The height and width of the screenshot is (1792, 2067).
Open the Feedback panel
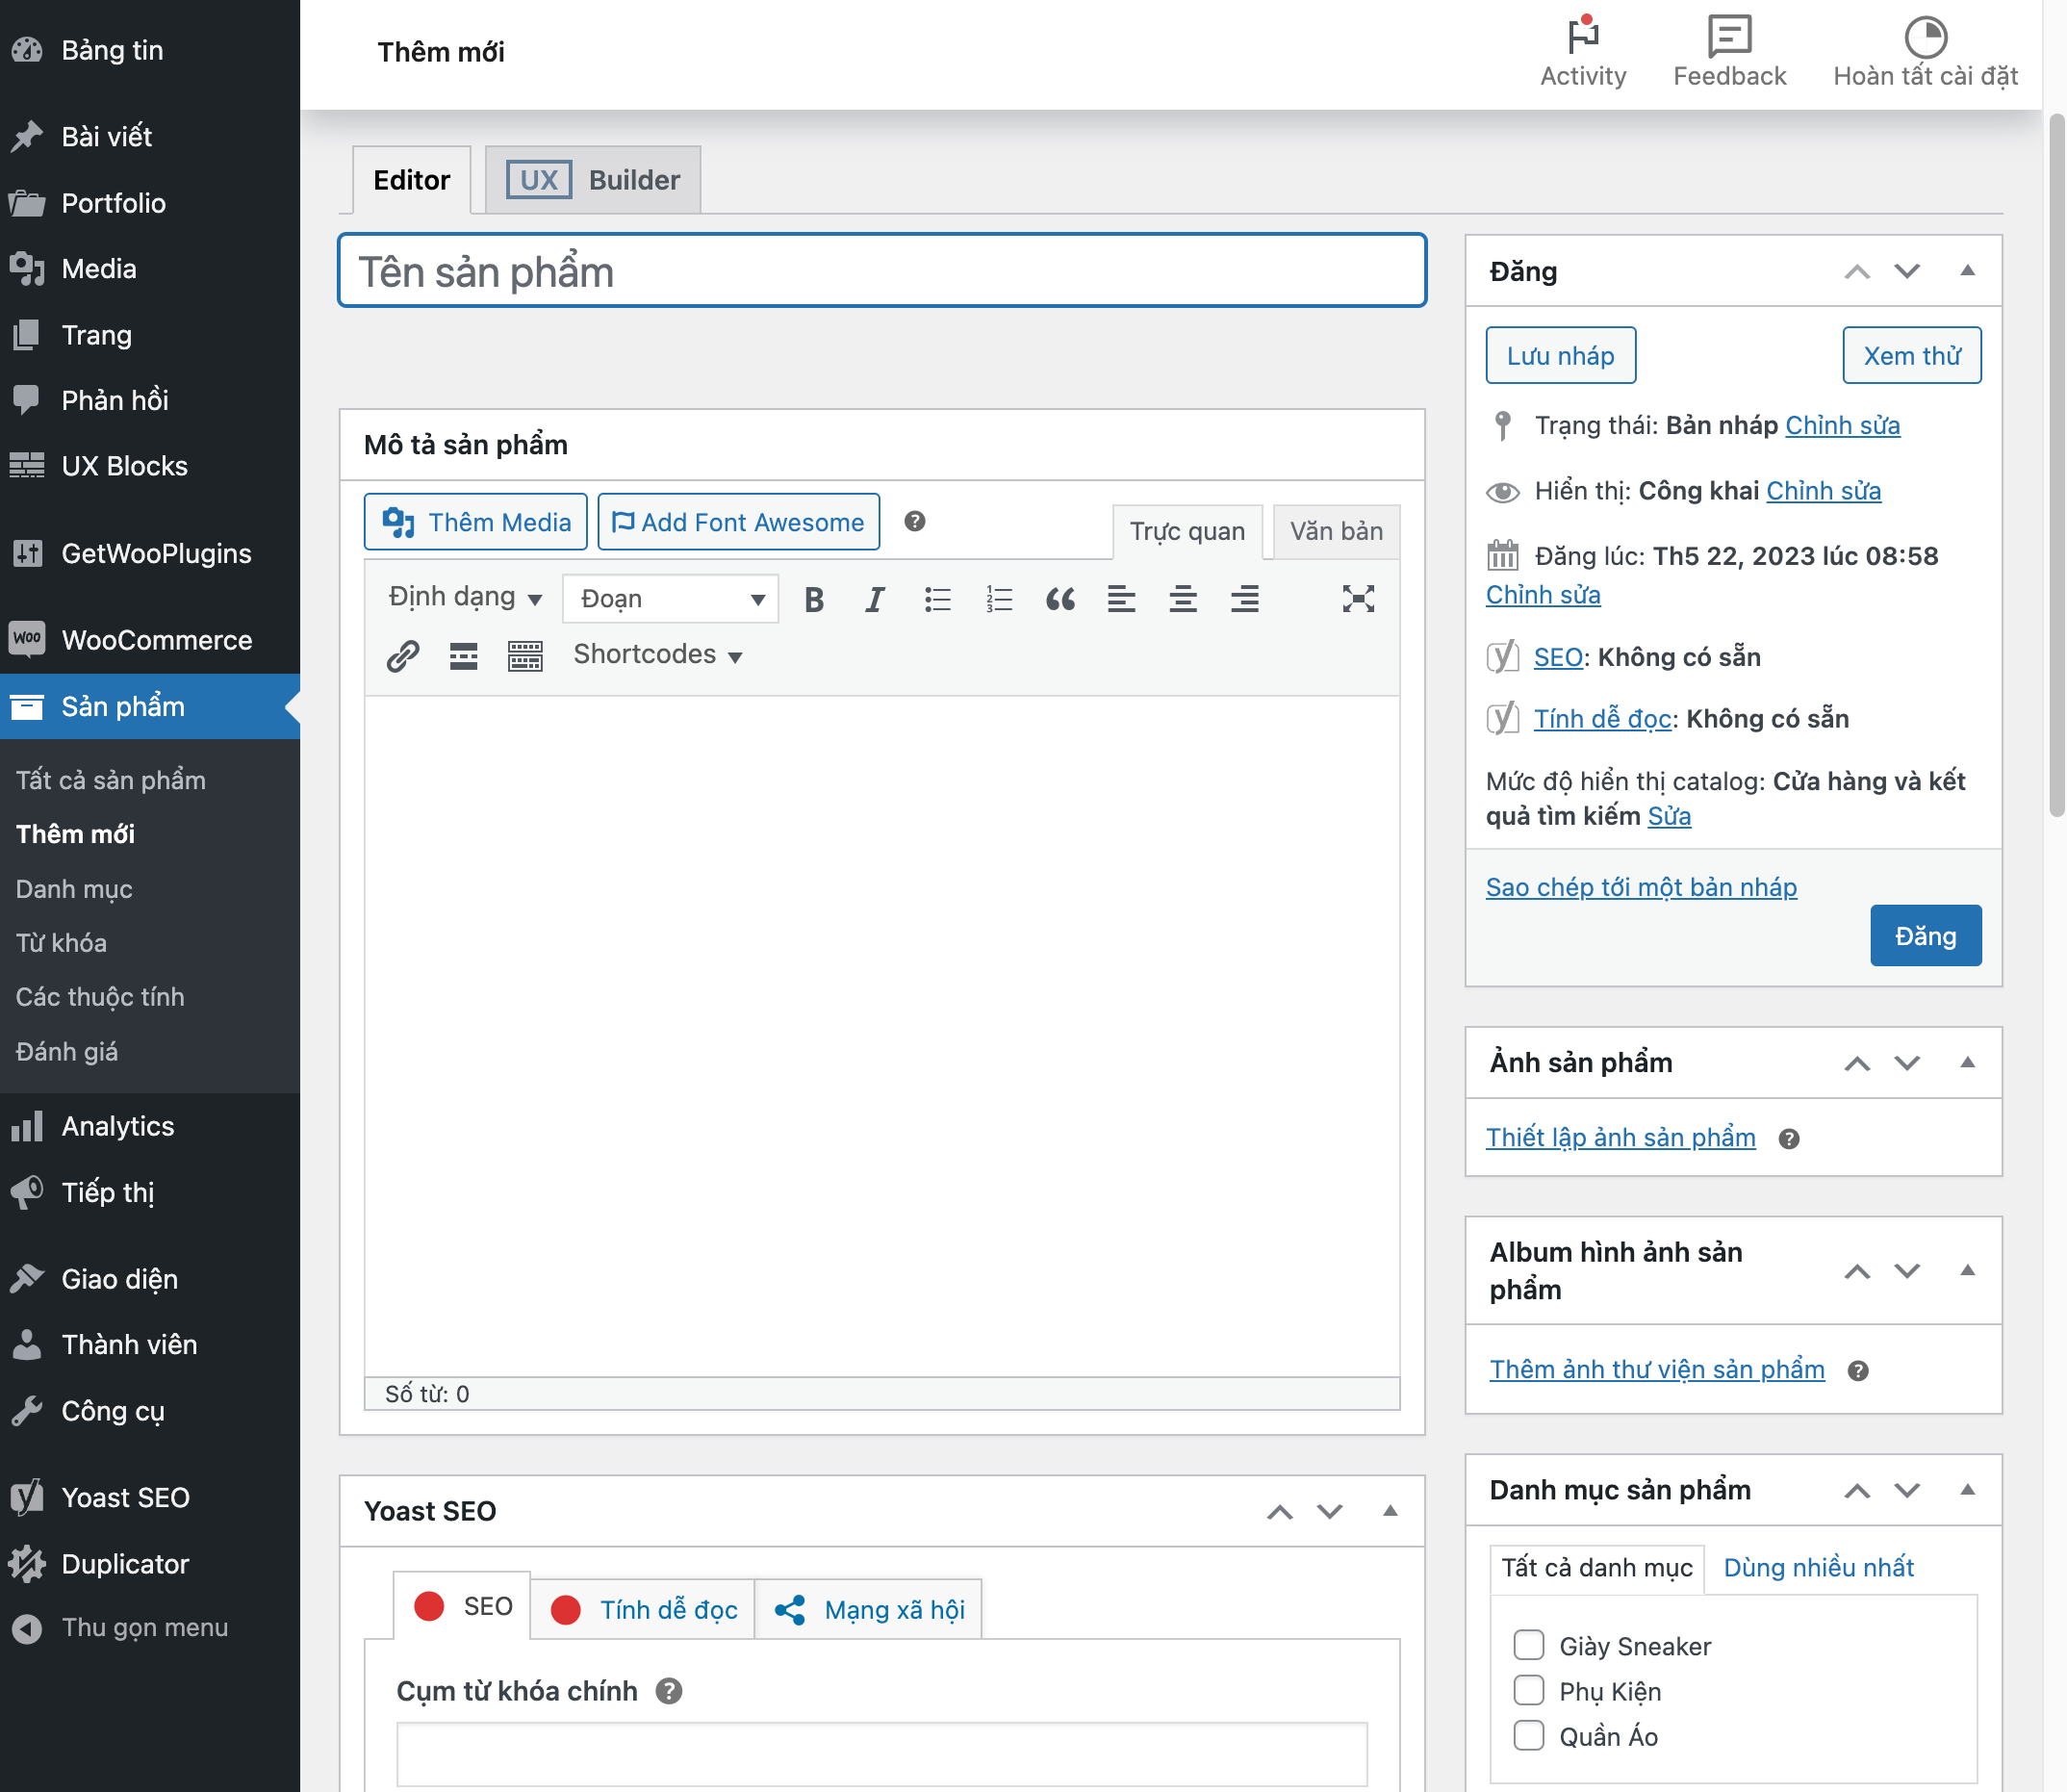(1729, 52)
